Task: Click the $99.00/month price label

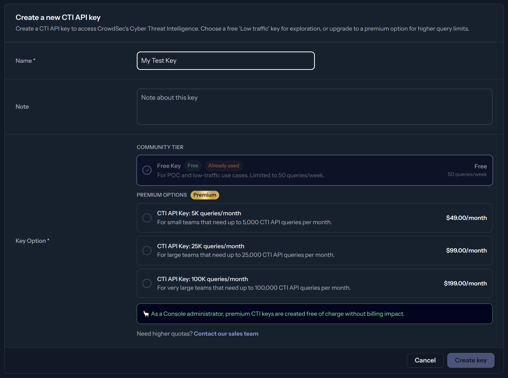Action: tap(466, 250)
